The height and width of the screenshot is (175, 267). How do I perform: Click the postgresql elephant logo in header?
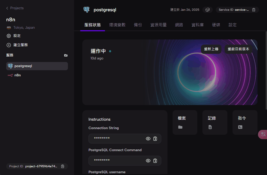(86, 10)
